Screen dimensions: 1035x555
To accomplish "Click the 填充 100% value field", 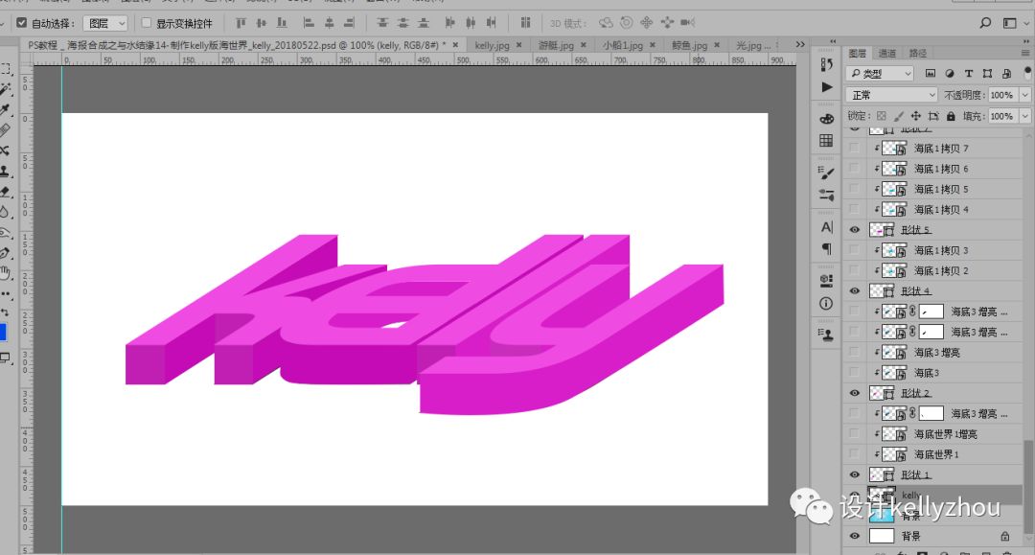I will 1002,116.
